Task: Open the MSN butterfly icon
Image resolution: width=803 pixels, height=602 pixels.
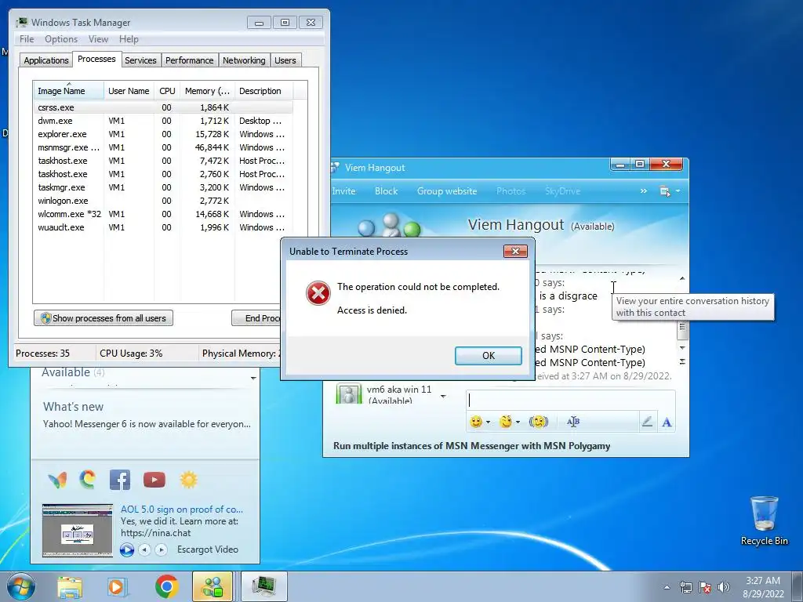Action: (x=57, y=481)
